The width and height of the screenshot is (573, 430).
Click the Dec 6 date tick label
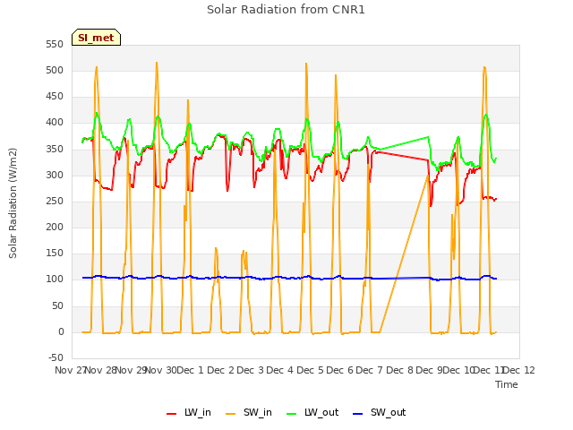(x=340, y=370)
